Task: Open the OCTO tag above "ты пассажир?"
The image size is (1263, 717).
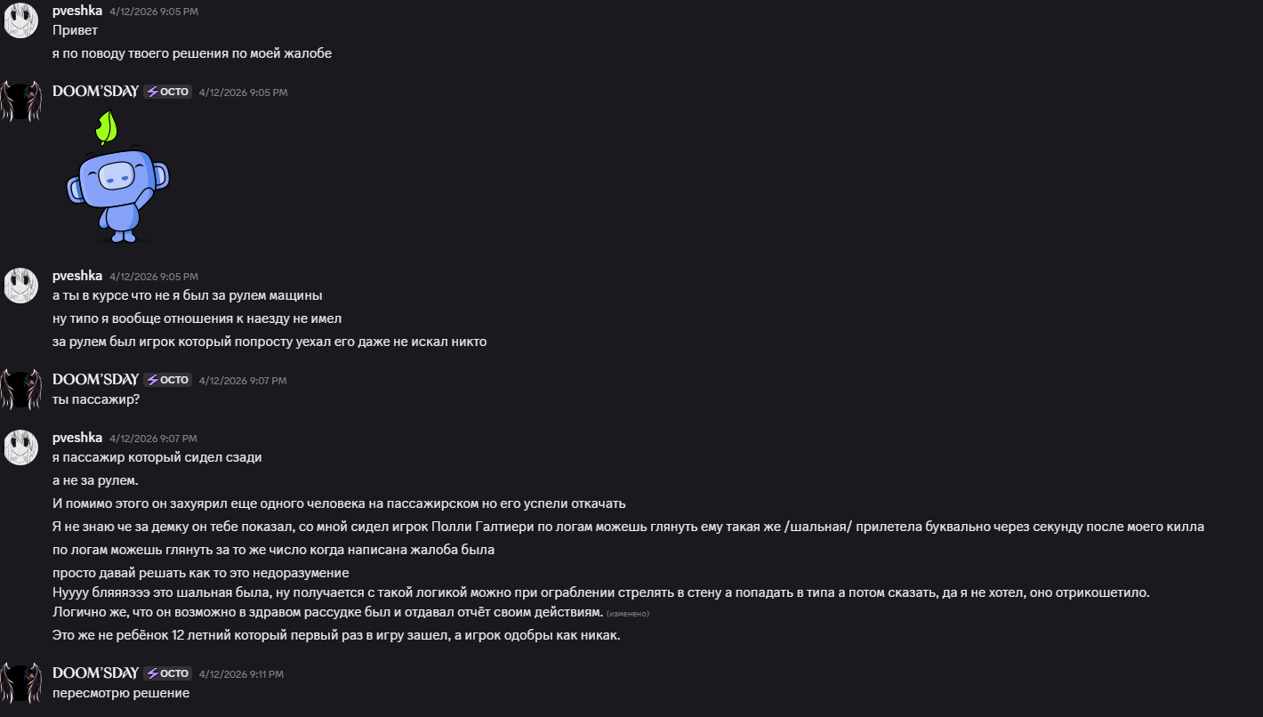Action: point(168,380)
